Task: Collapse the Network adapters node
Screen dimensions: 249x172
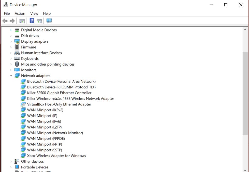Action: [11, 76]
